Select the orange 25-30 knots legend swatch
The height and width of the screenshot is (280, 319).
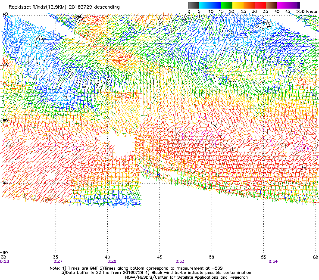pos(249,5)
